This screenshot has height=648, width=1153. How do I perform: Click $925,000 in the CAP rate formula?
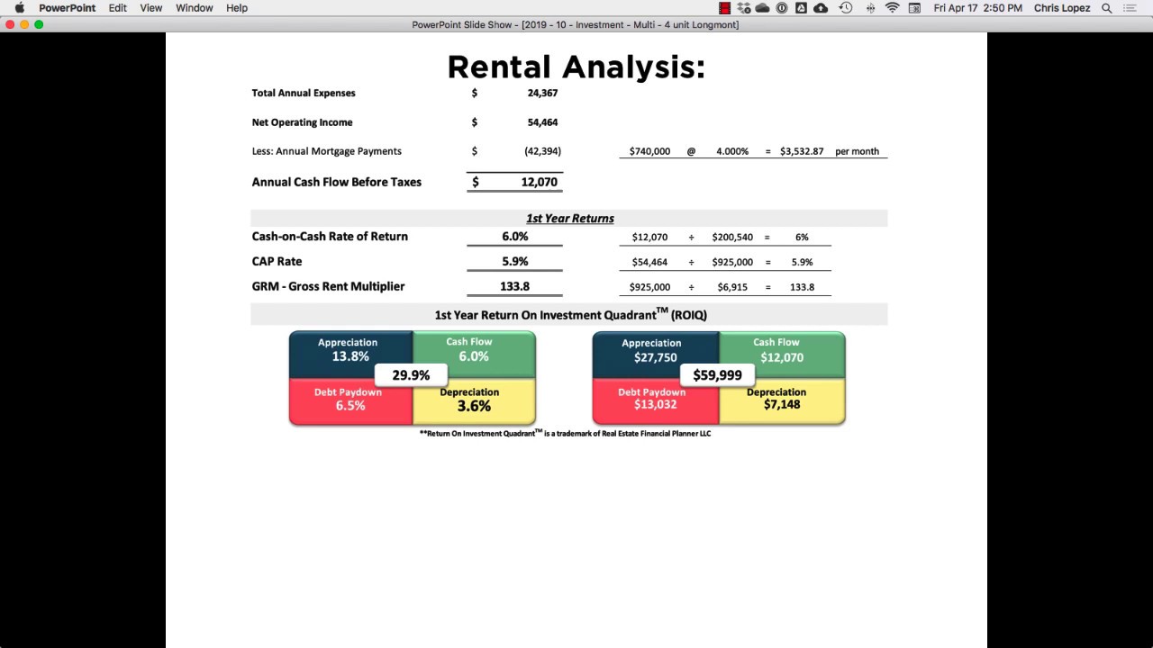(x=732, y=262)
